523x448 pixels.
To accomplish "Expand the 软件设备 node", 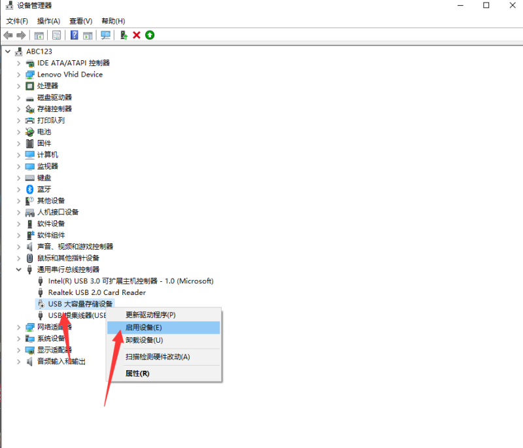I will point(19,224).
